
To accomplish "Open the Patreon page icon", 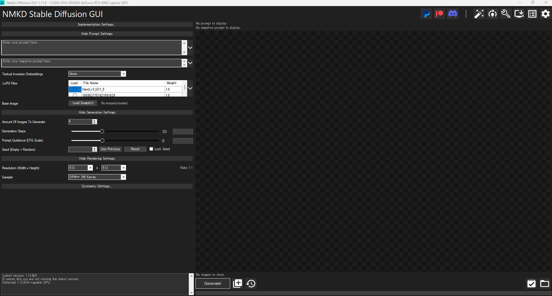I will (439, 14).
